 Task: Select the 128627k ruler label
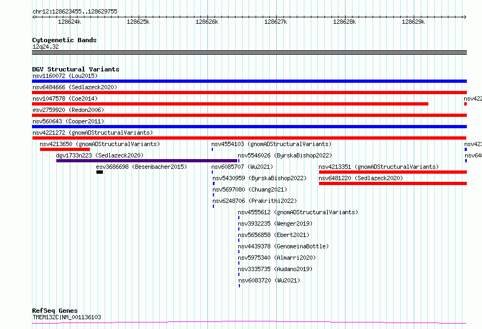point(276,22)
